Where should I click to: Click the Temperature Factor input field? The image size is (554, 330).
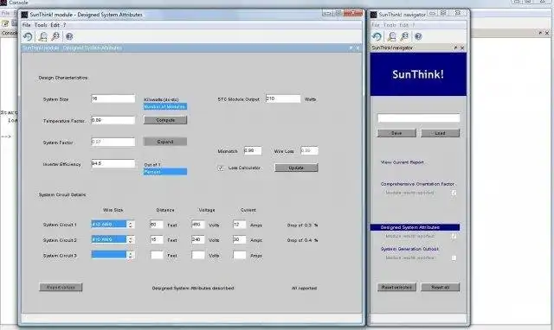[x=113, y=120]
